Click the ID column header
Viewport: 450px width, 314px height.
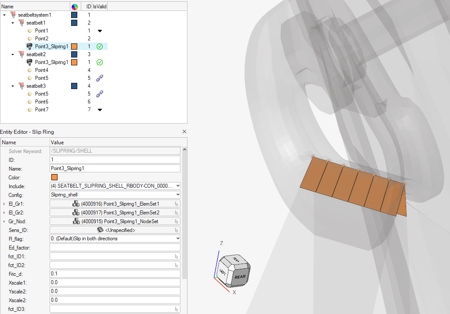click(x=88, y=7)
